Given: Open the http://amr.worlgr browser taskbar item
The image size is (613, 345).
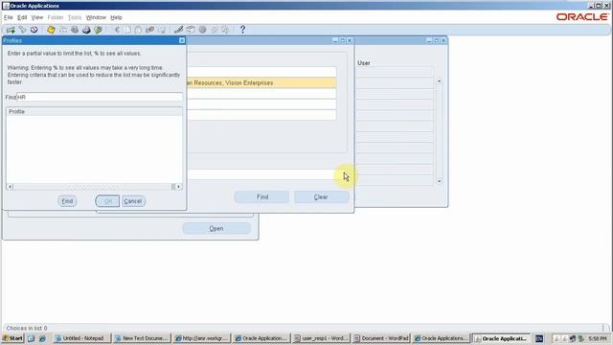Looking at the screenshot, I should point(202,338).
